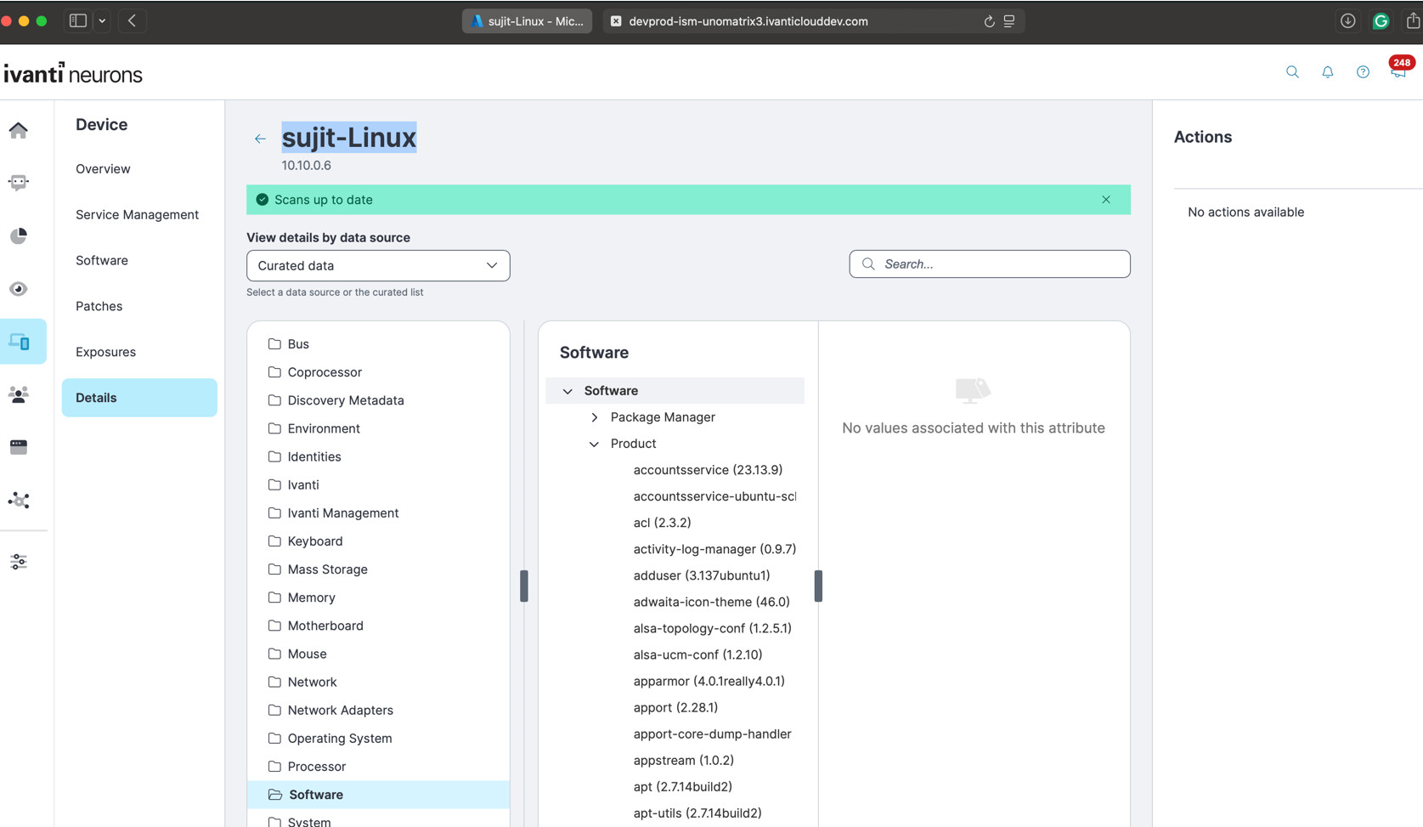The width and height of the screenshot is (1423, 827).
Task: Go to the Exposures section
Action: 105,352
